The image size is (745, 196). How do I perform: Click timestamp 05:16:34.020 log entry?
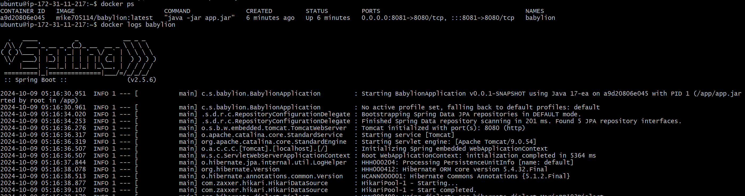(63, 114)
